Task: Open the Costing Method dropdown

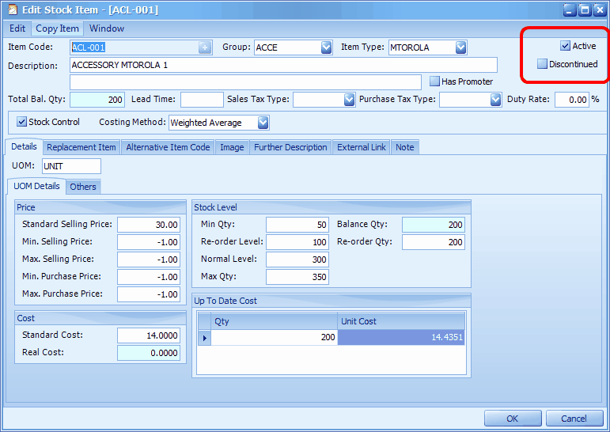Action: pyautogui.click(x=263, y=123)
